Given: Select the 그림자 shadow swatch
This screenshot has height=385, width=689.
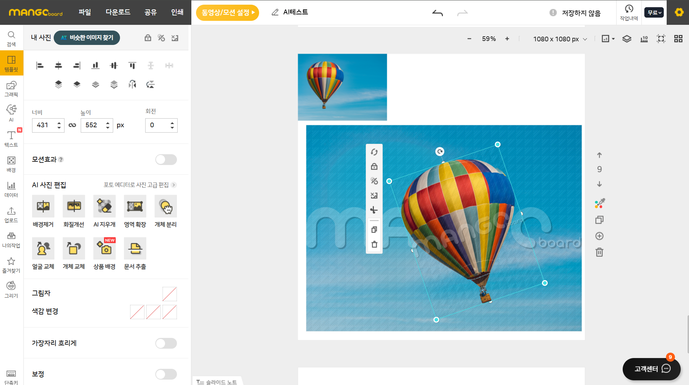Looking at the screenshot, I should click(x=170, y=294).
